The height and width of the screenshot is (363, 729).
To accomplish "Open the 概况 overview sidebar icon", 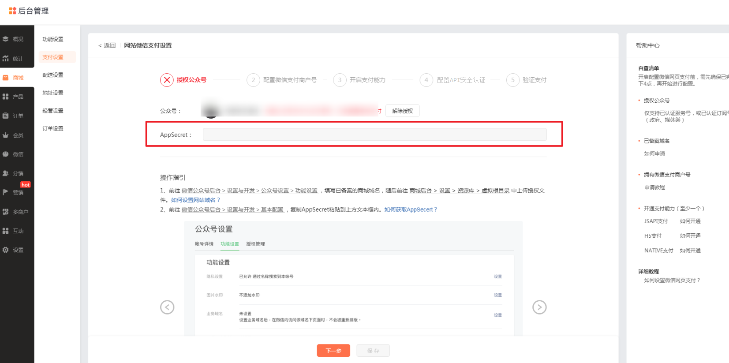I will pyautogui.click(x=5, y=39).
